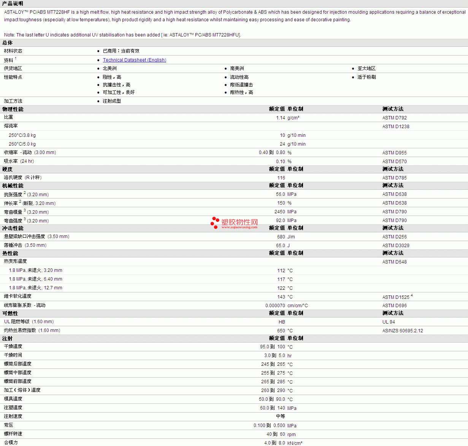Click ASTM D256 test method
The image size is (468, 446).
click(394, 237)
